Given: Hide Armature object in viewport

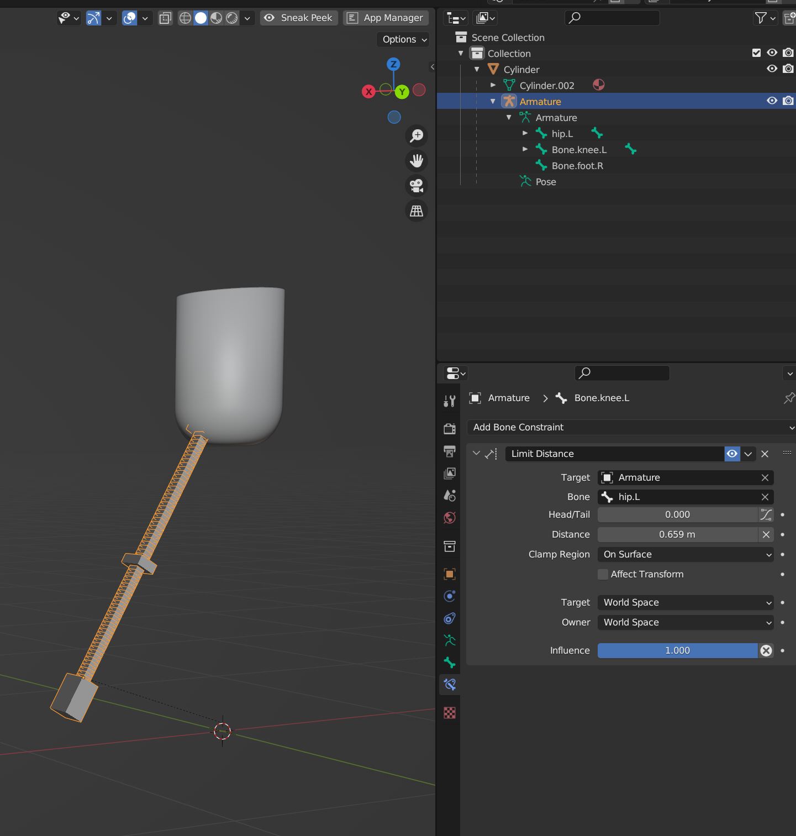Looking at the screenshot, I should point(772,101).
